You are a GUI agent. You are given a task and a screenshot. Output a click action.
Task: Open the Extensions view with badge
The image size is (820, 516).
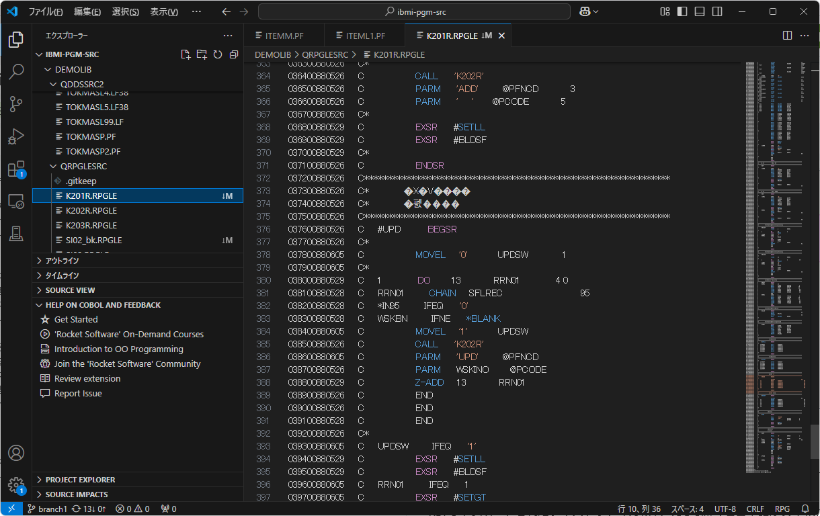(x=16, y=169)
